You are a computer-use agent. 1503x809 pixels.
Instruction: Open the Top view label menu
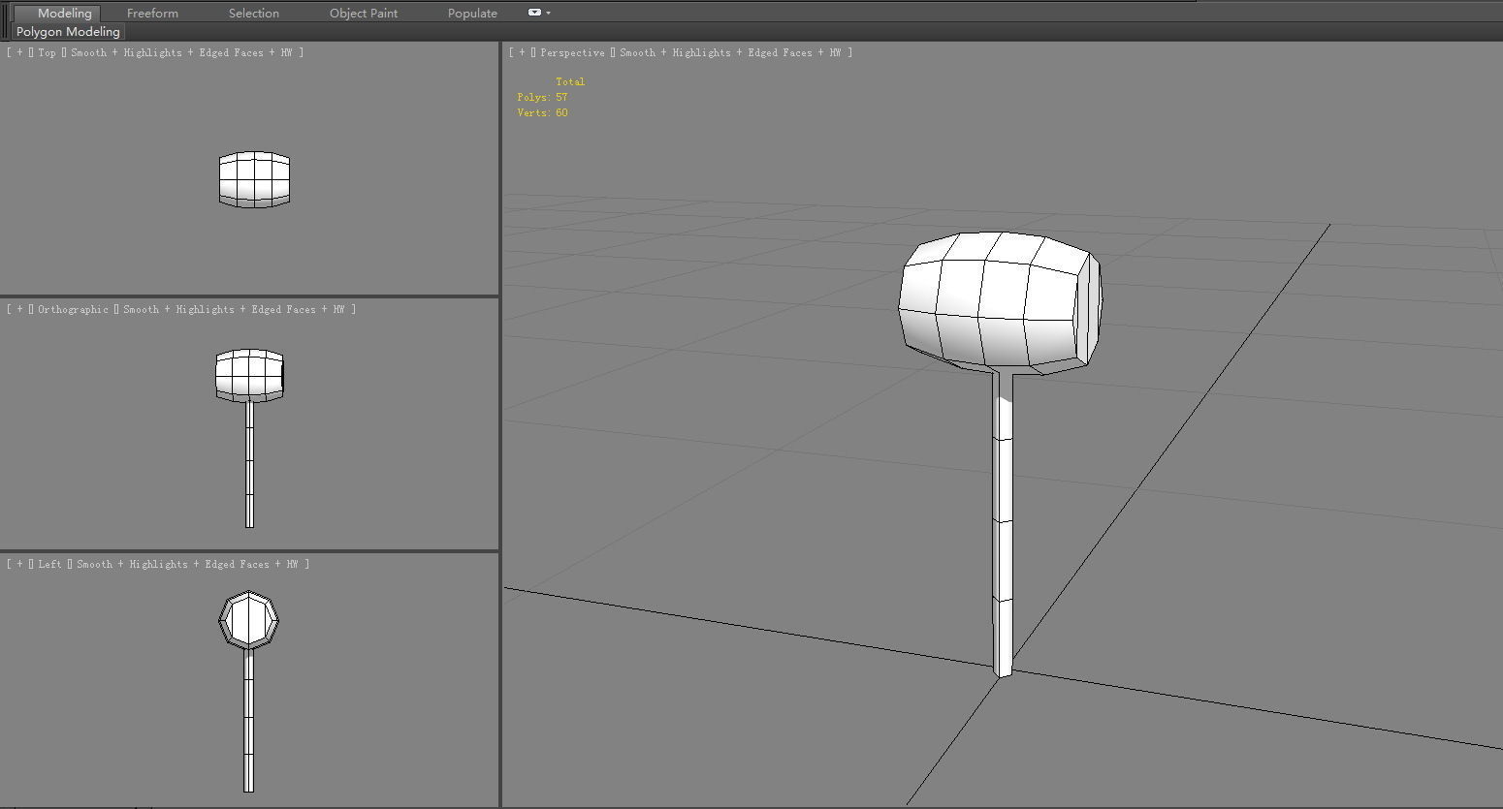click(x=47, y=52)
